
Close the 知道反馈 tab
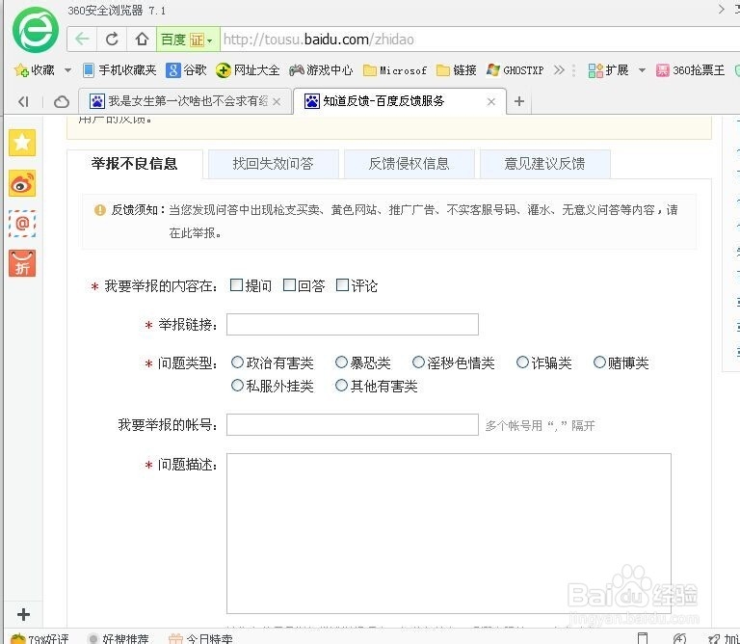[x=490, y=101]
